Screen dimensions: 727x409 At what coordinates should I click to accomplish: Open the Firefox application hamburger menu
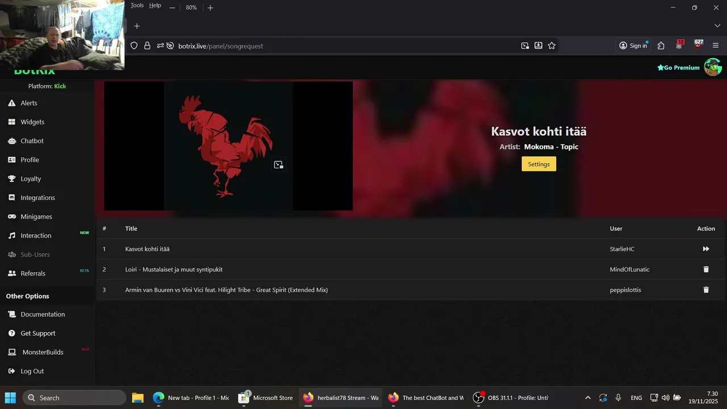(x=716, y=45)
